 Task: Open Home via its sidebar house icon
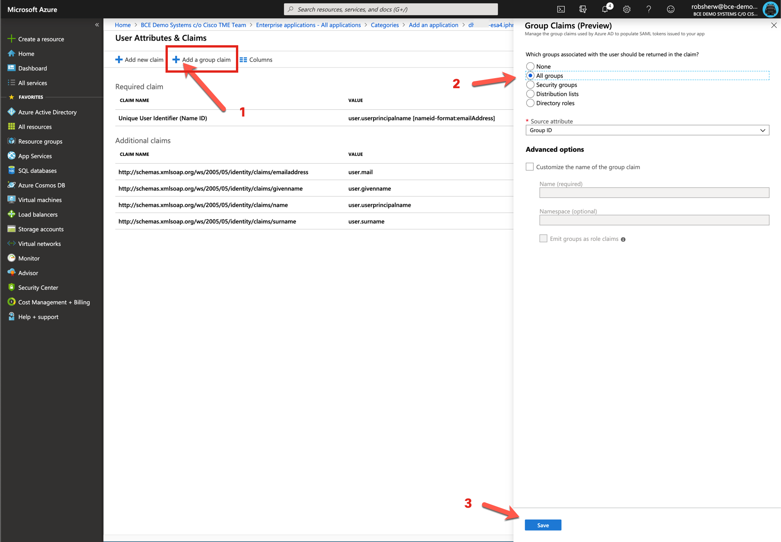(x=11, y=53)
